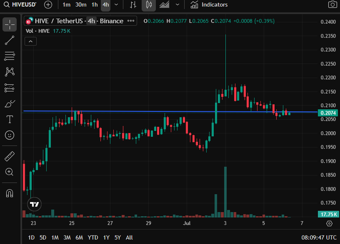Switch to bar chart style

(x=133, y=4)
